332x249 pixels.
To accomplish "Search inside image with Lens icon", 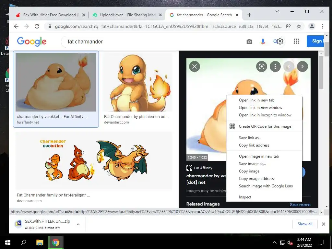I will point(262,66).
